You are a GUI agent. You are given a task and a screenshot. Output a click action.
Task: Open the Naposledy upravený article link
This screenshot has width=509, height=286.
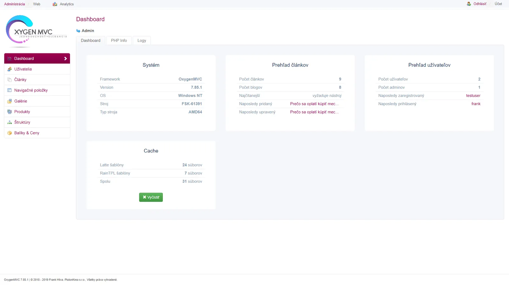314,112
